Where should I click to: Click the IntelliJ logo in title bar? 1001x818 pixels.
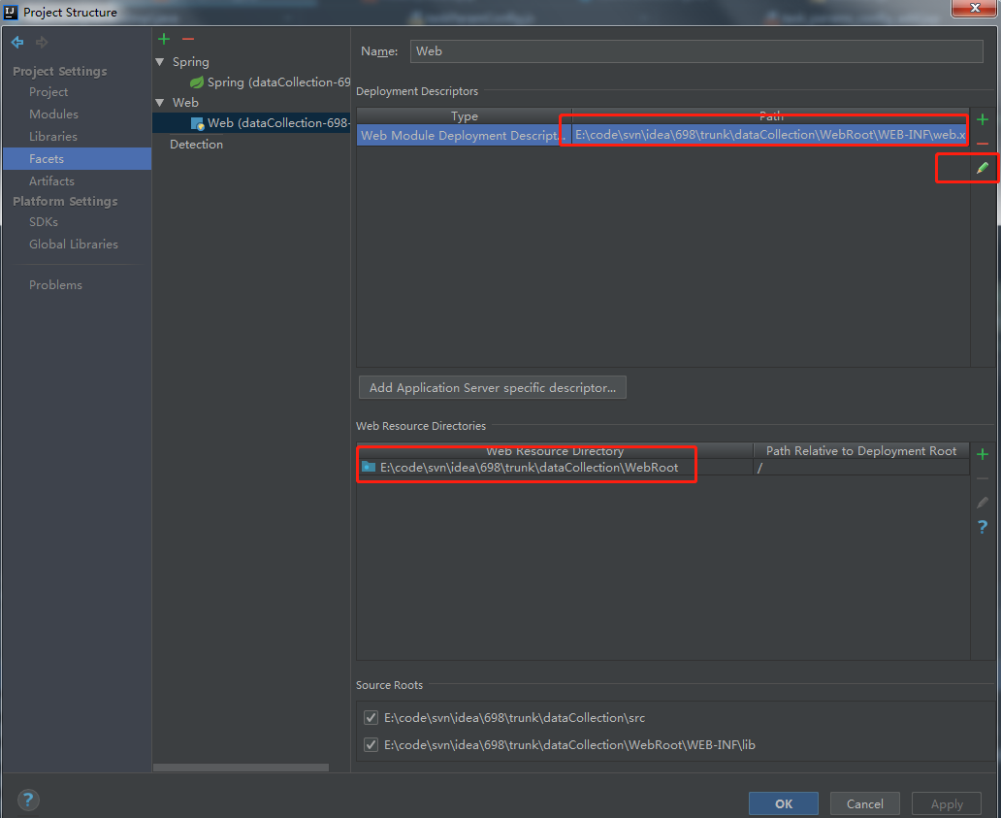[x=11, y=12]
